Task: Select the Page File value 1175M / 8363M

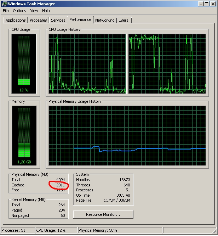Action: (x=117, y=200)
